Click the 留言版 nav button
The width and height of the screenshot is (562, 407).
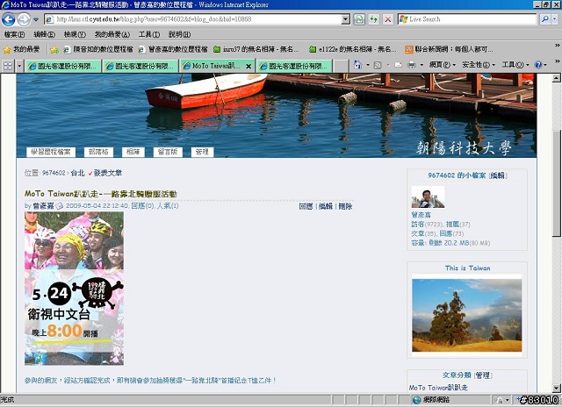[168, 152]
